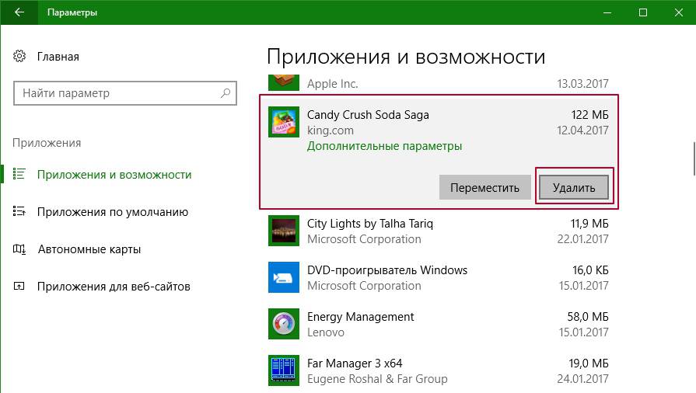The image size is (696, 393).
Task: Click the DVD-проигрыватель Windows icon
Action: 283,277
